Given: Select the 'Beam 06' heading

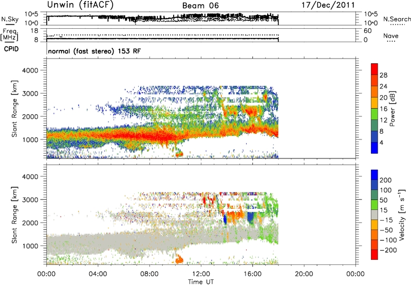Looking at the screenshot, I should (200, 6).
